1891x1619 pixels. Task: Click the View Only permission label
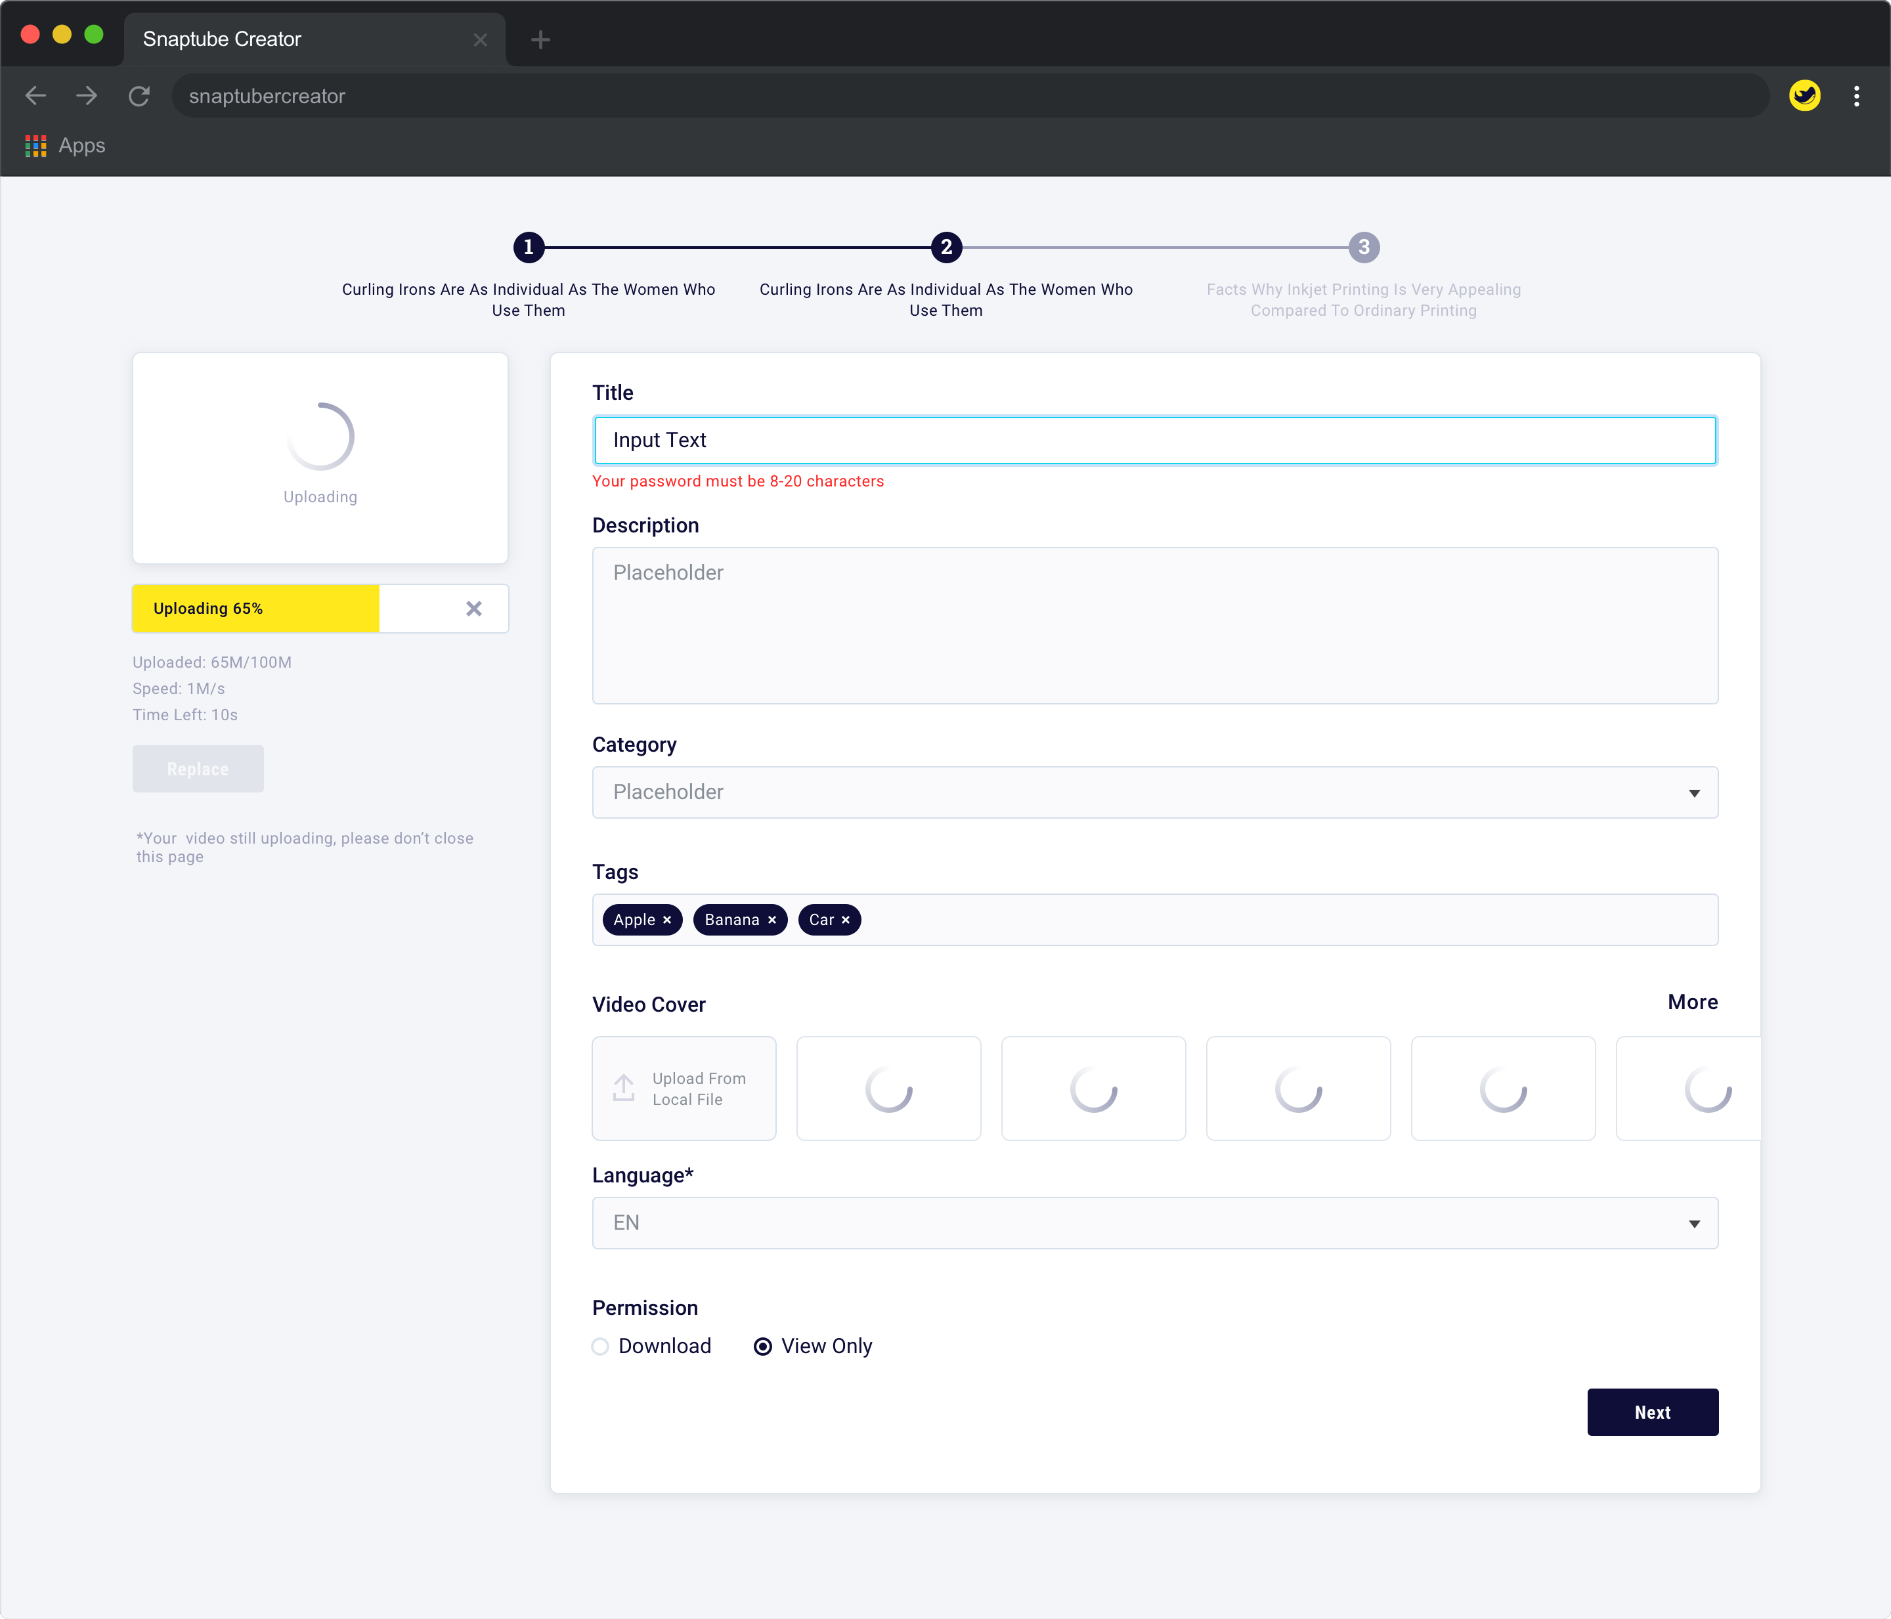(x=827, y=1346)
